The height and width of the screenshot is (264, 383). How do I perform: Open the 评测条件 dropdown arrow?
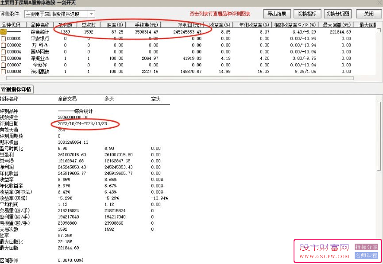(x=91, y=14)
